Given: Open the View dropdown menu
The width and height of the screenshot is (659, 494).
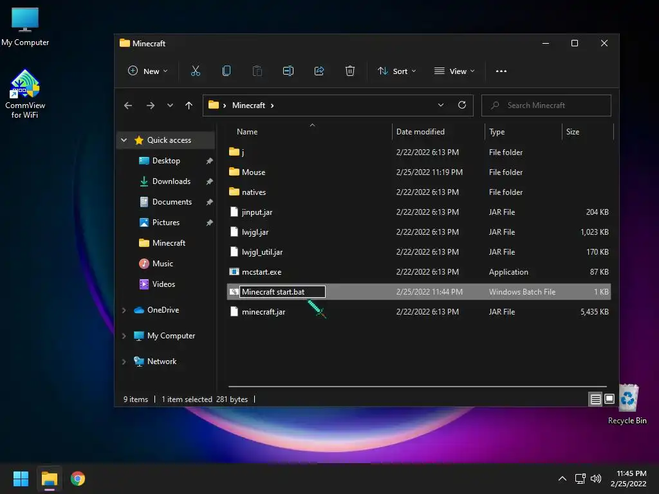Looking at the screenshot, I should tap(455, 71).
